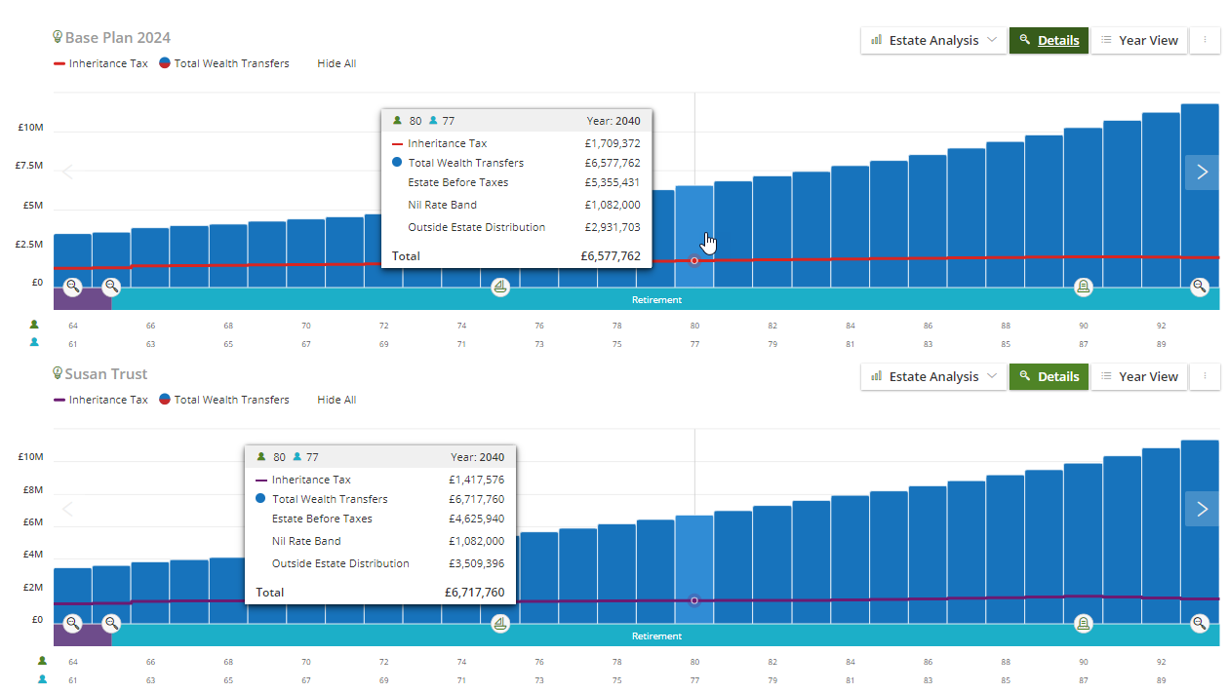Open Estate Analysis dropdown for Base Plan 2024

click(933, 40)
